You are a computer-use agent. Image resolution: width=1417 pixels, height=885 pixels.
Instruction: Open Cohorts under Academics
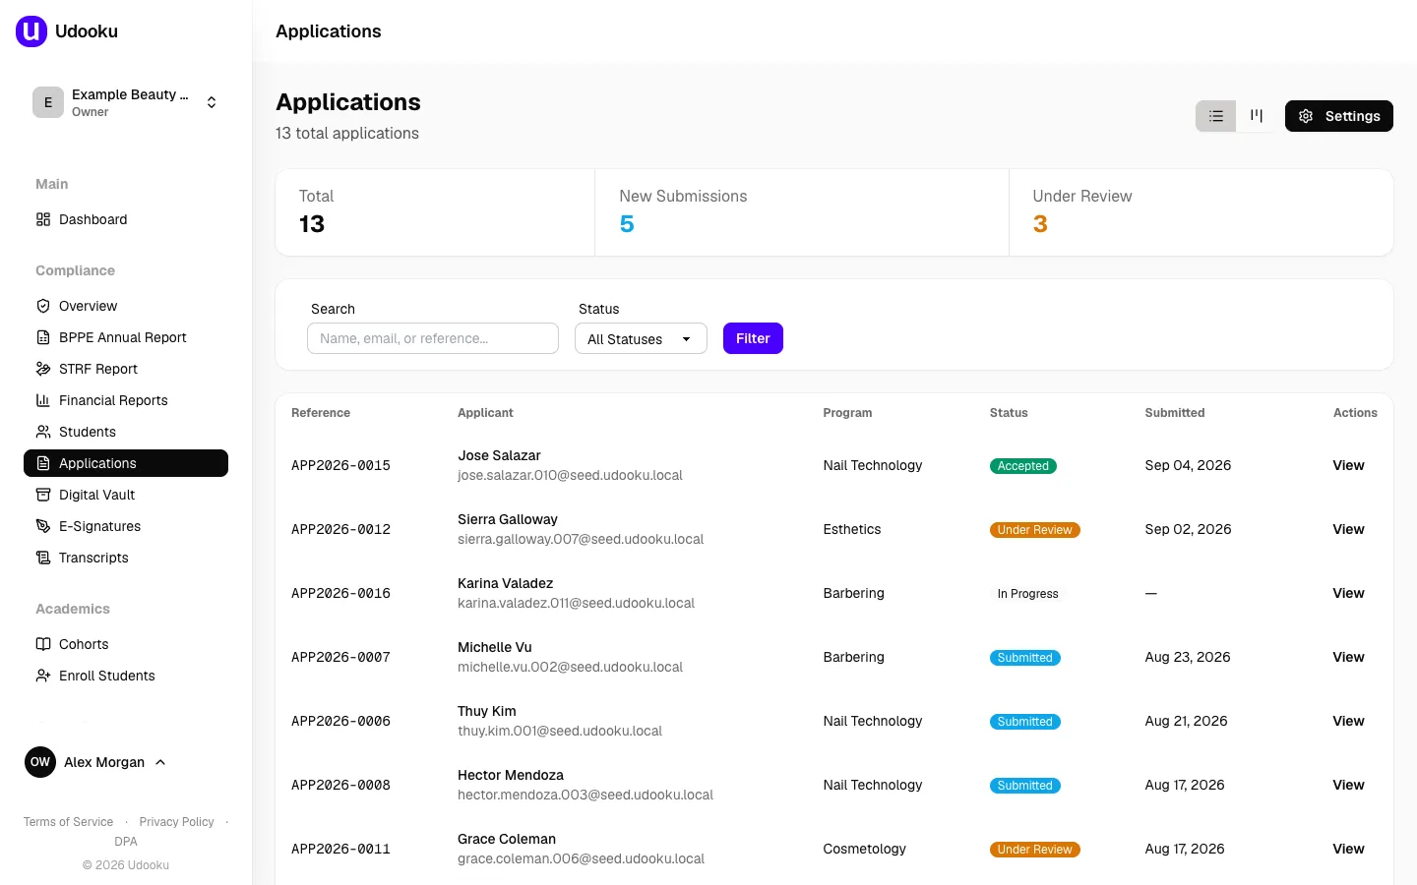pos(126,644)
